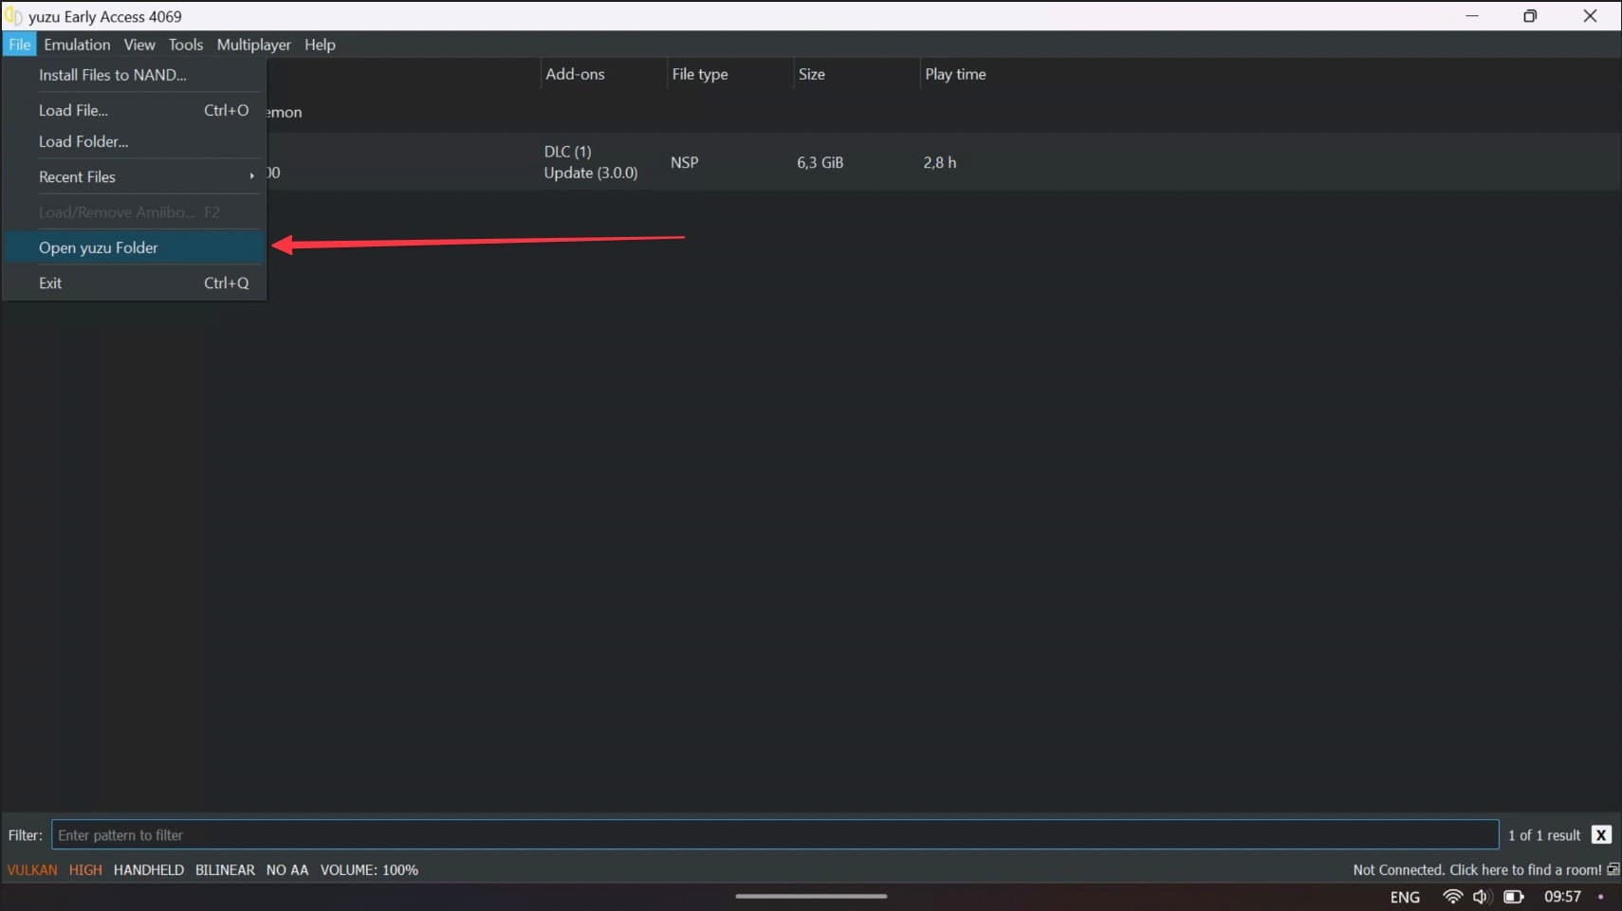Viewport: 1622px width, 911px height.
Task: Open the File menu
Action: tap(19, 45)
